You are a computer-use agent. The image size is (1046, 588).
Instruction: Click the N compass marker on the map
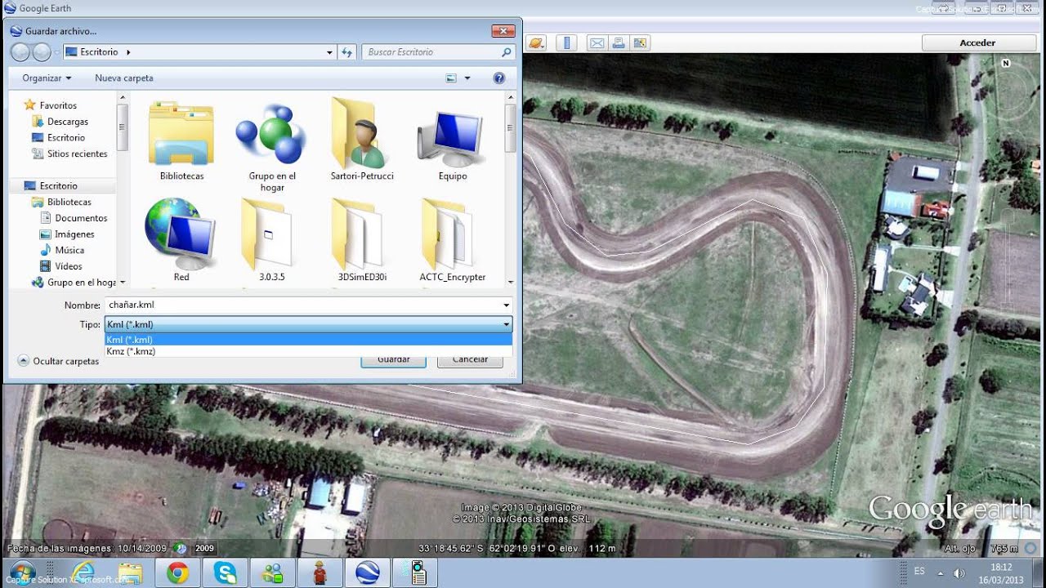pyautogui.click(x=1005, y=63)
